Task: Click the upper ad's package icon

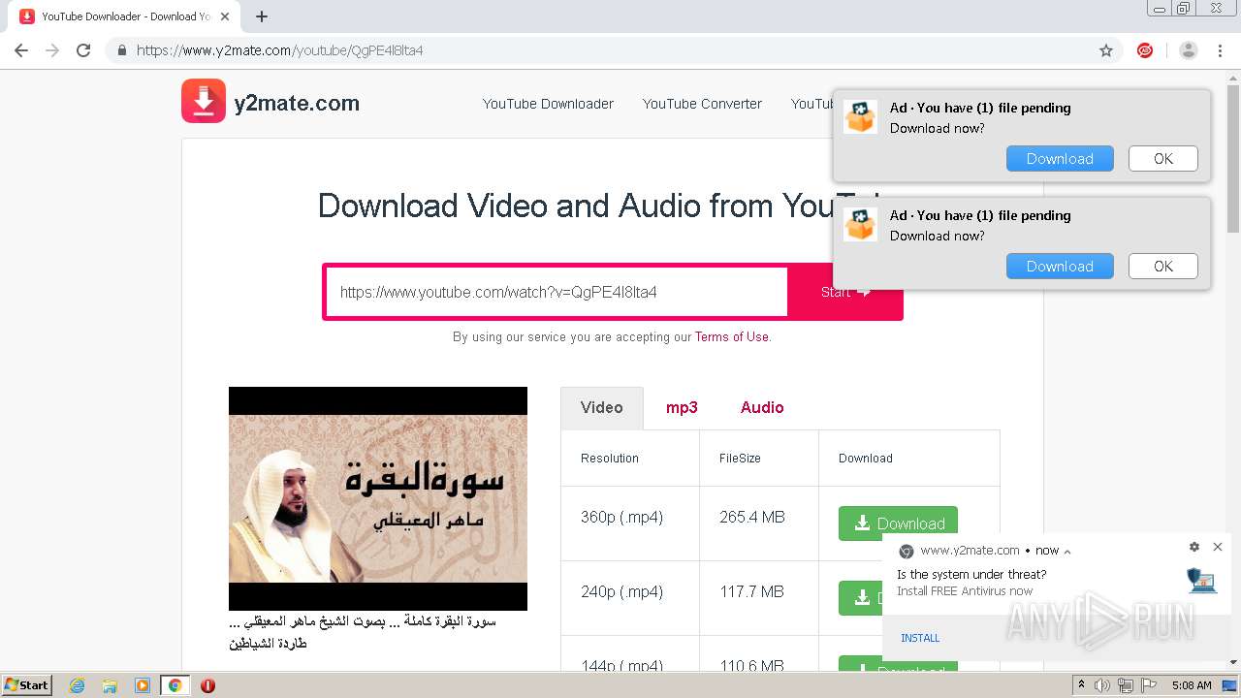Action: (860, 116)
